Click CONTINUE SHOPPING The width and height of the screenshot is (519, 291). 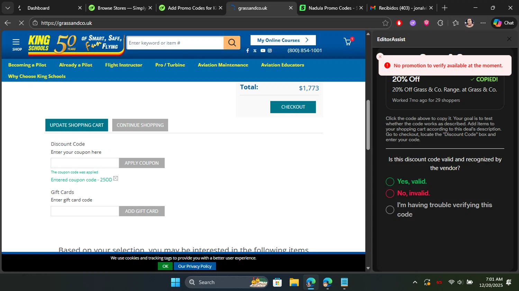coord(140,125)
